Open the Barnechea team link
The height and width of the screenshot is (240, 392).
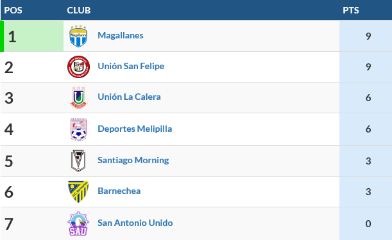[x=119, y=191]
